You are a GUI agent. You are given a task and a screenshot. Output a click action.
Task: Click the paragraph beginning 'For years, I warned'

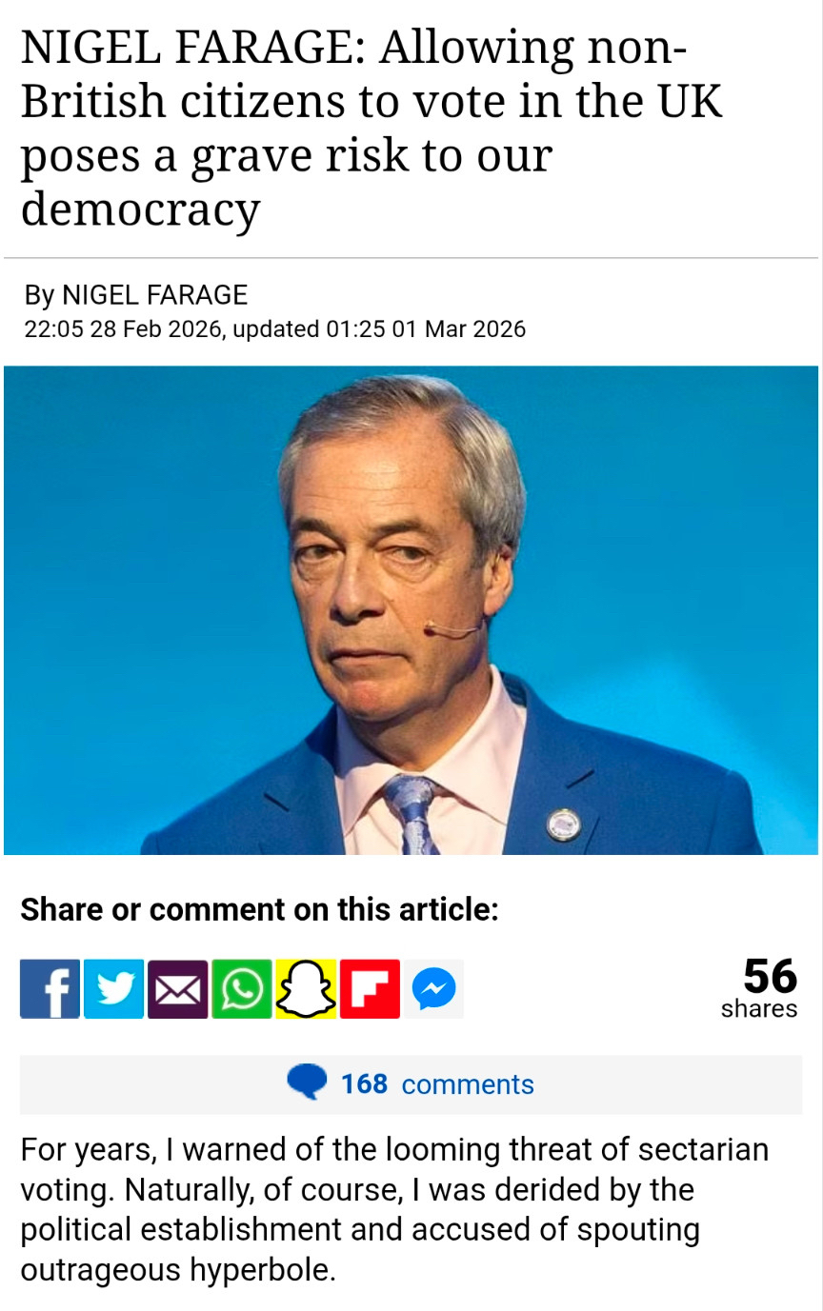pos(394,1209)
